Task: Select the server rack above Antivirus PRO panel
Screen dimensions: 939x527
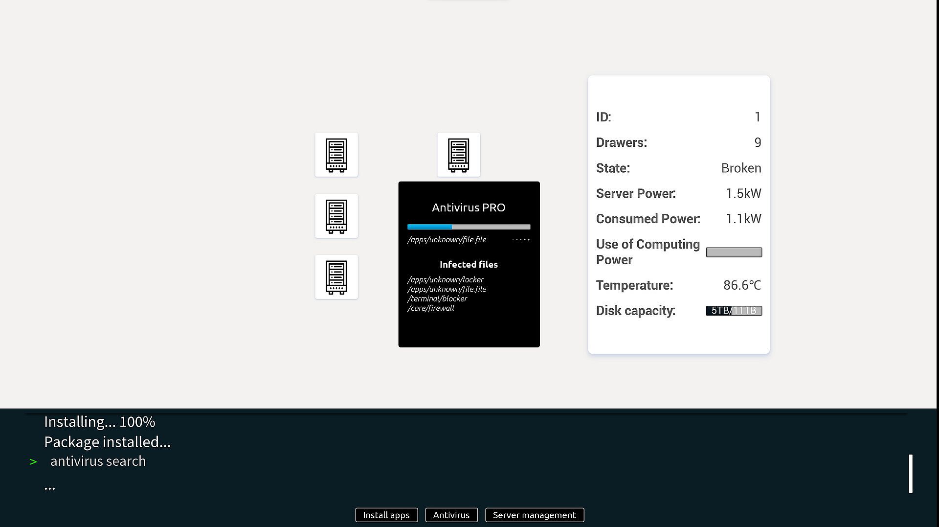Action: 459,155
